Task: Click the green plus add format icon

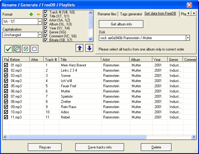Action: 31,14
